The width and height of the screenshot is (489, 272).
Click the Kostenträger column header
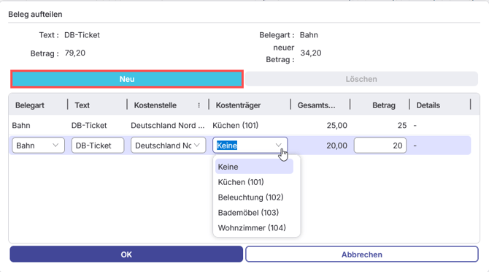(238, 105)
